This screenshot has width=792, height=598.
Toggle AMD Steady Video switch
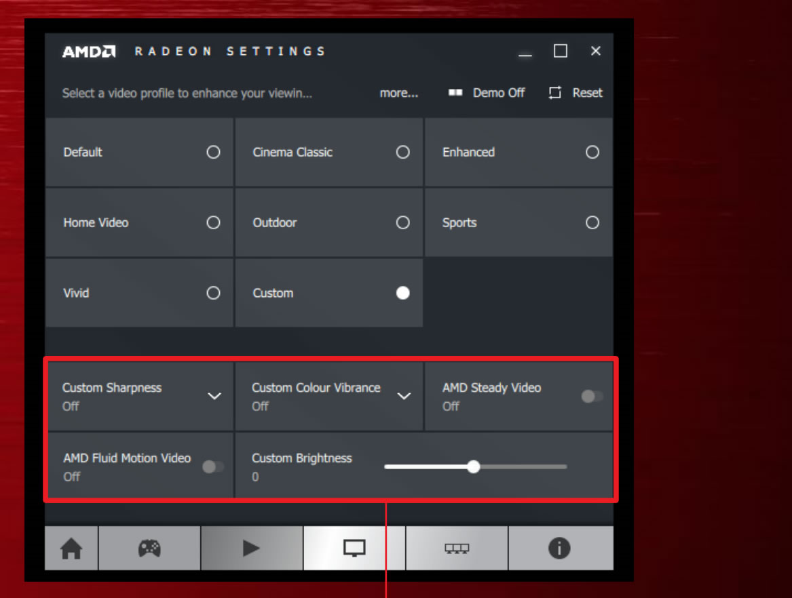(x=592, y=396)
